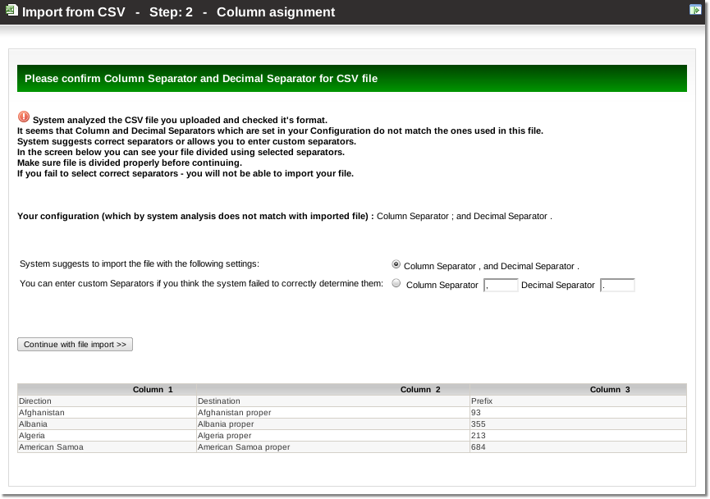Image resolution: width=710 pixels, height=499 pixels.
Task: Click the green arrow icon in title bar
Action: pos(695,10)
